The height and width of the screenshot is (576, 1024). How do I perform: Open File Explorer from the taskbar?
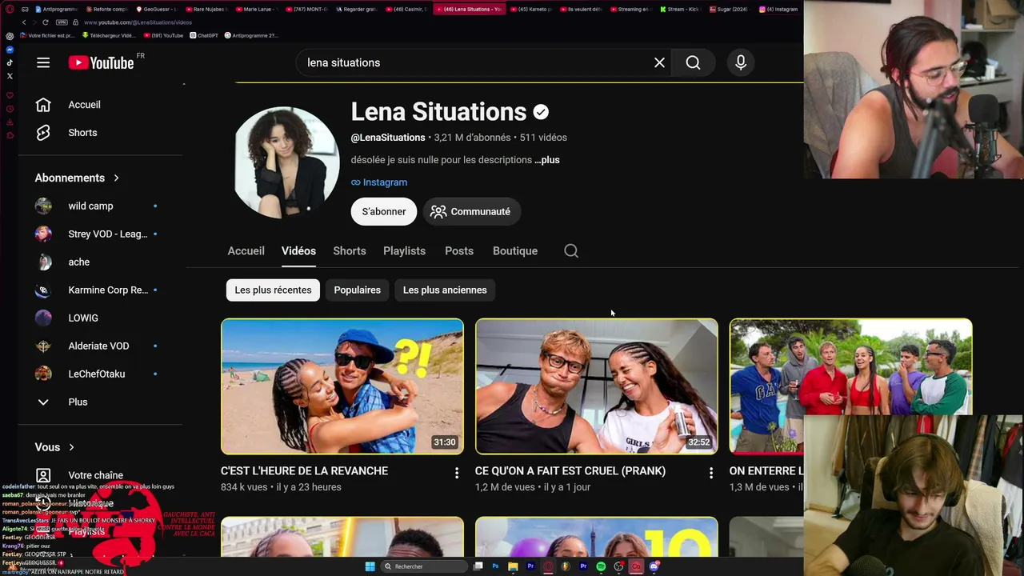[513, 566]
